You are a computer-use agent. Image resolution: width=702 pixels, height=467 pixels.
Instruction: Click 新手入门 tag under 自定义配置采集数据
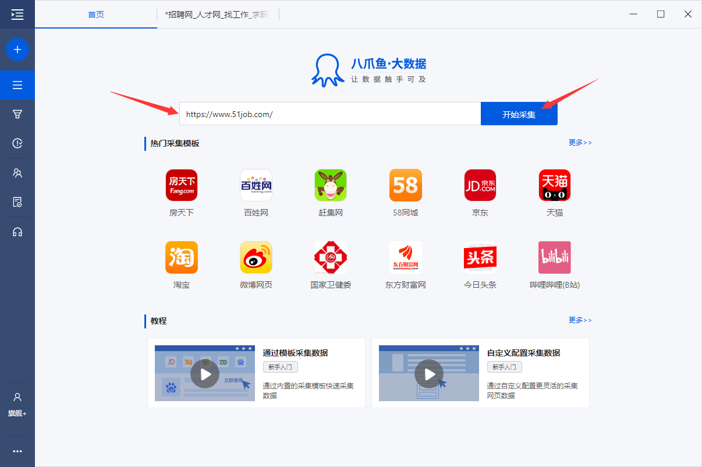coord(505,367)
